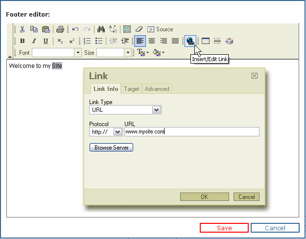Click the Insert/Edit Link globe icon
The width and height of the screenshot is (306, 239).
(190, 41)
